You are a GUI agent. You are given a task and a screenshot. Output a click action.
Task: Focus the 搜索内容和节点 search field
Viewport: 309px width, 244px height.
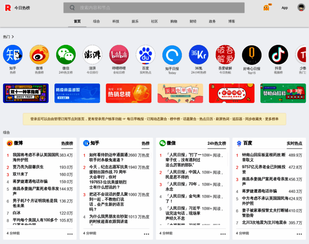coord(154,8)
